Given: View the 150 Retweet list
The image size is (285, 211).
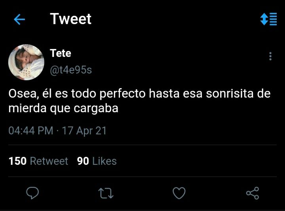Looking at the screenshot, I should (38, 161).
